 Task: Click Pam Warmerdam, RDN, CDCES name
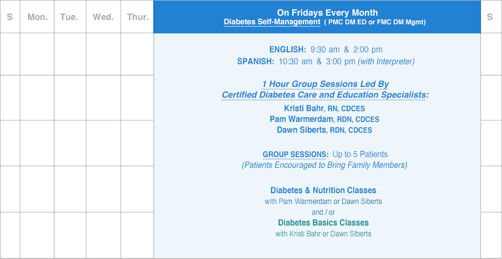[324, 119]
